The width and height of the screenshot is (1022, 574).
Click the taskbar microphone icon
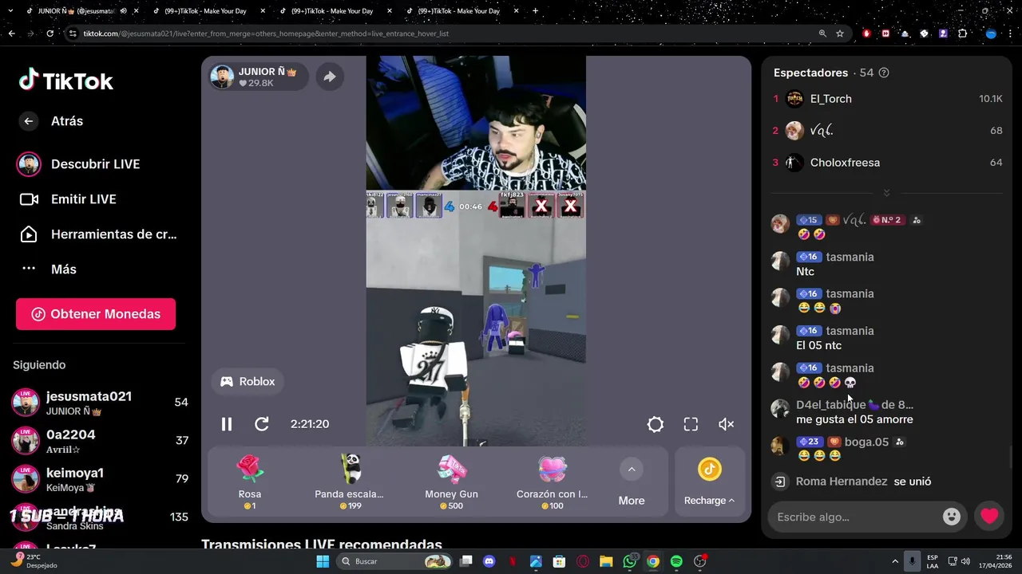click(x=912, y=561)
